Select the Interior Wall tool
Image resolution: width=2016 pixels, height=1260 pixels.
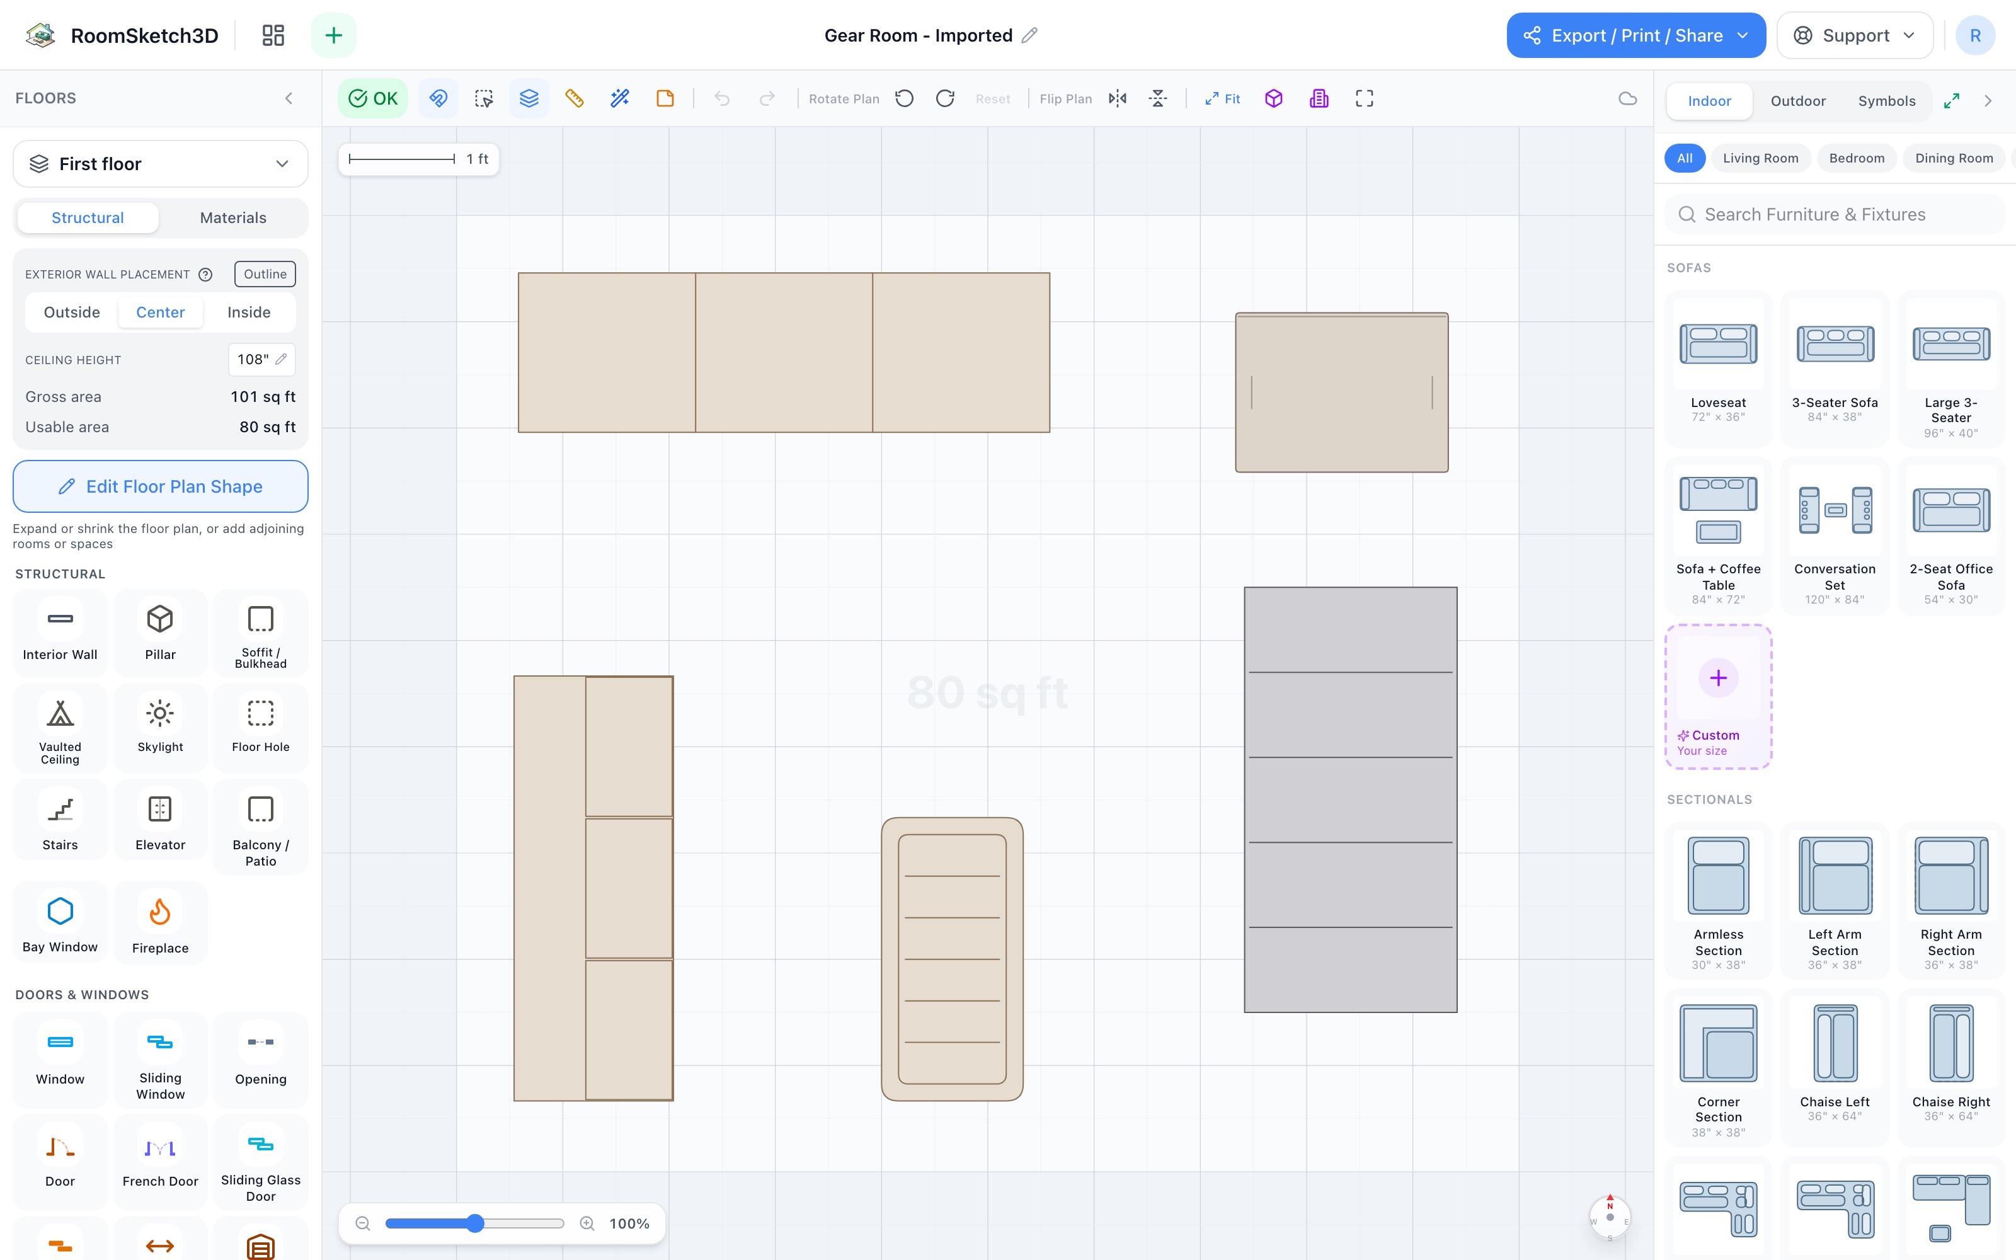[x=60, y=633]
